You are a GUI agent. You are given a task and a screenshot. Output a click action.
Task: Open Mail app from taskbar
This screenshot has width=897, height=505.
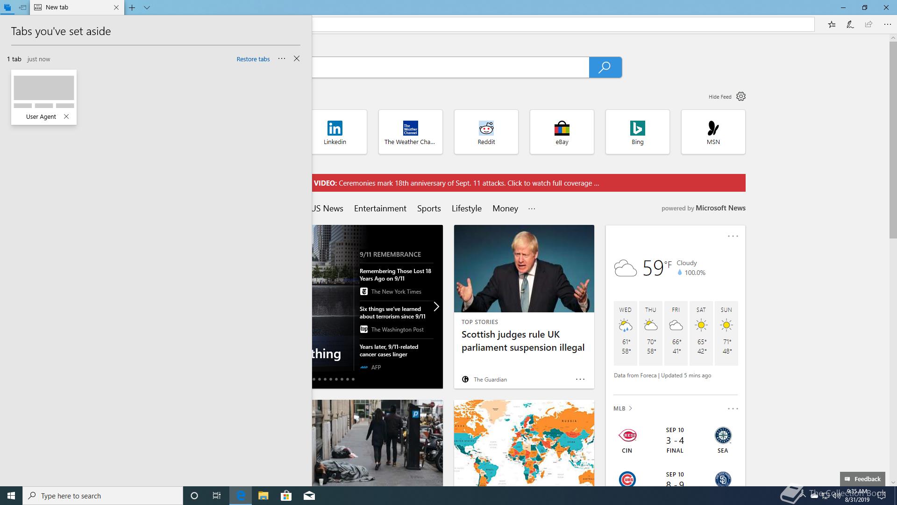tap(309, 496)
